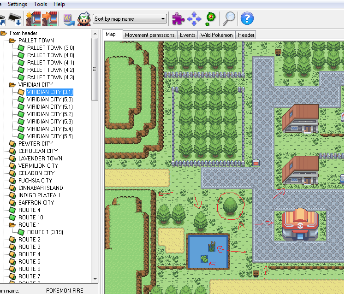Image resolution: width=345 pixels, height=294 pixels.
Task: Expand the PEWTER CITY folder
Action: (x=12, y=144)
